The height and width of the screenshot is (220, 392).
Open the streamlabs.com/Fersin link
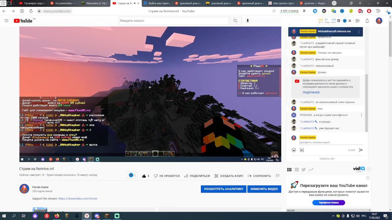(x=78, y=199)
